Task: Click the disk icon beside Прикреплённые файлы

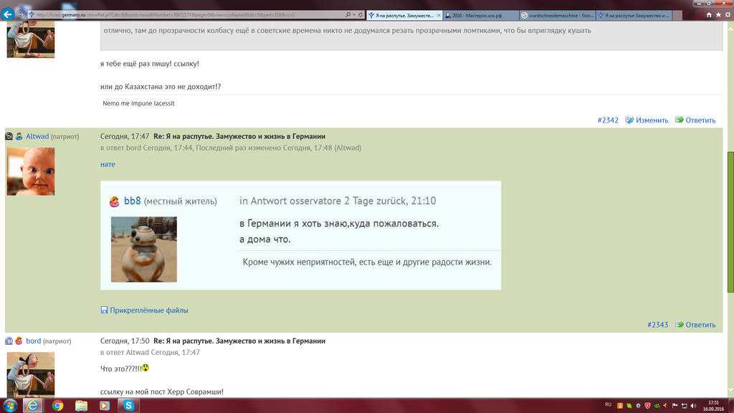Action: pyautogui.click(x=104, y=310)
